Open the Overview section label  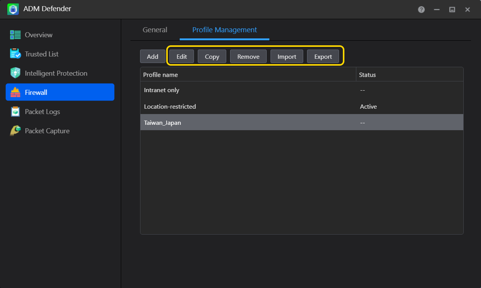38,35
